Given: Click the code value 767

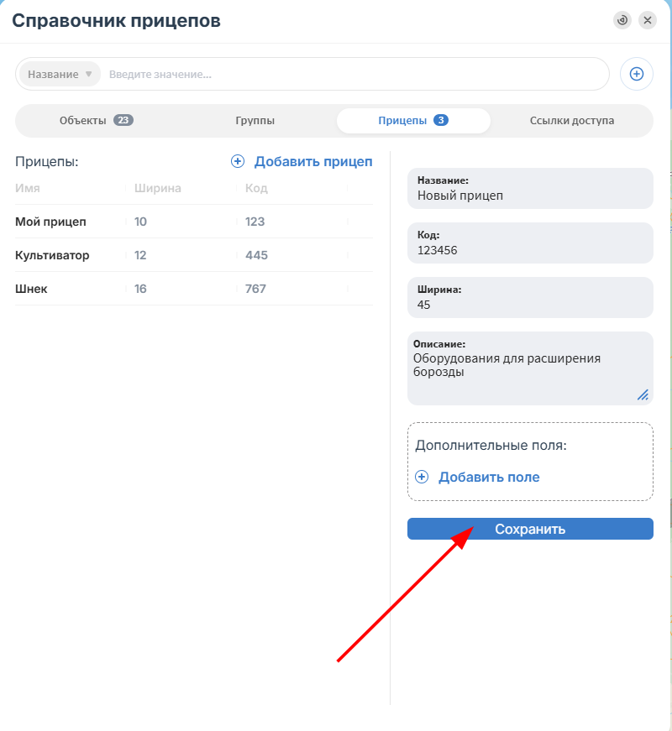Looking at the screenshot, I should tap(255, 289).
